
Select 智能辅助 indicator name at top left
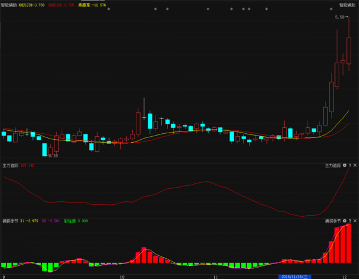point(9,4)
